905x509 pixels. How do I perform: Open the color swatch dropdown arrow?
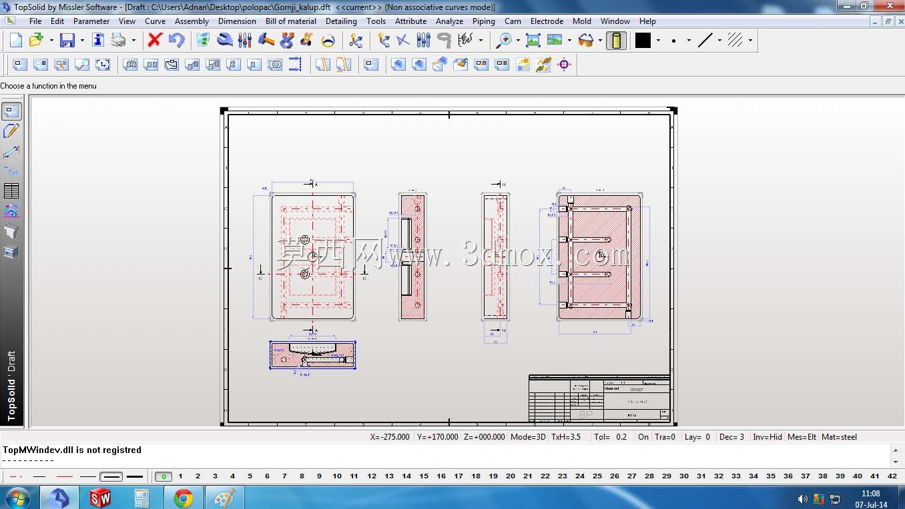pos(658,41)
